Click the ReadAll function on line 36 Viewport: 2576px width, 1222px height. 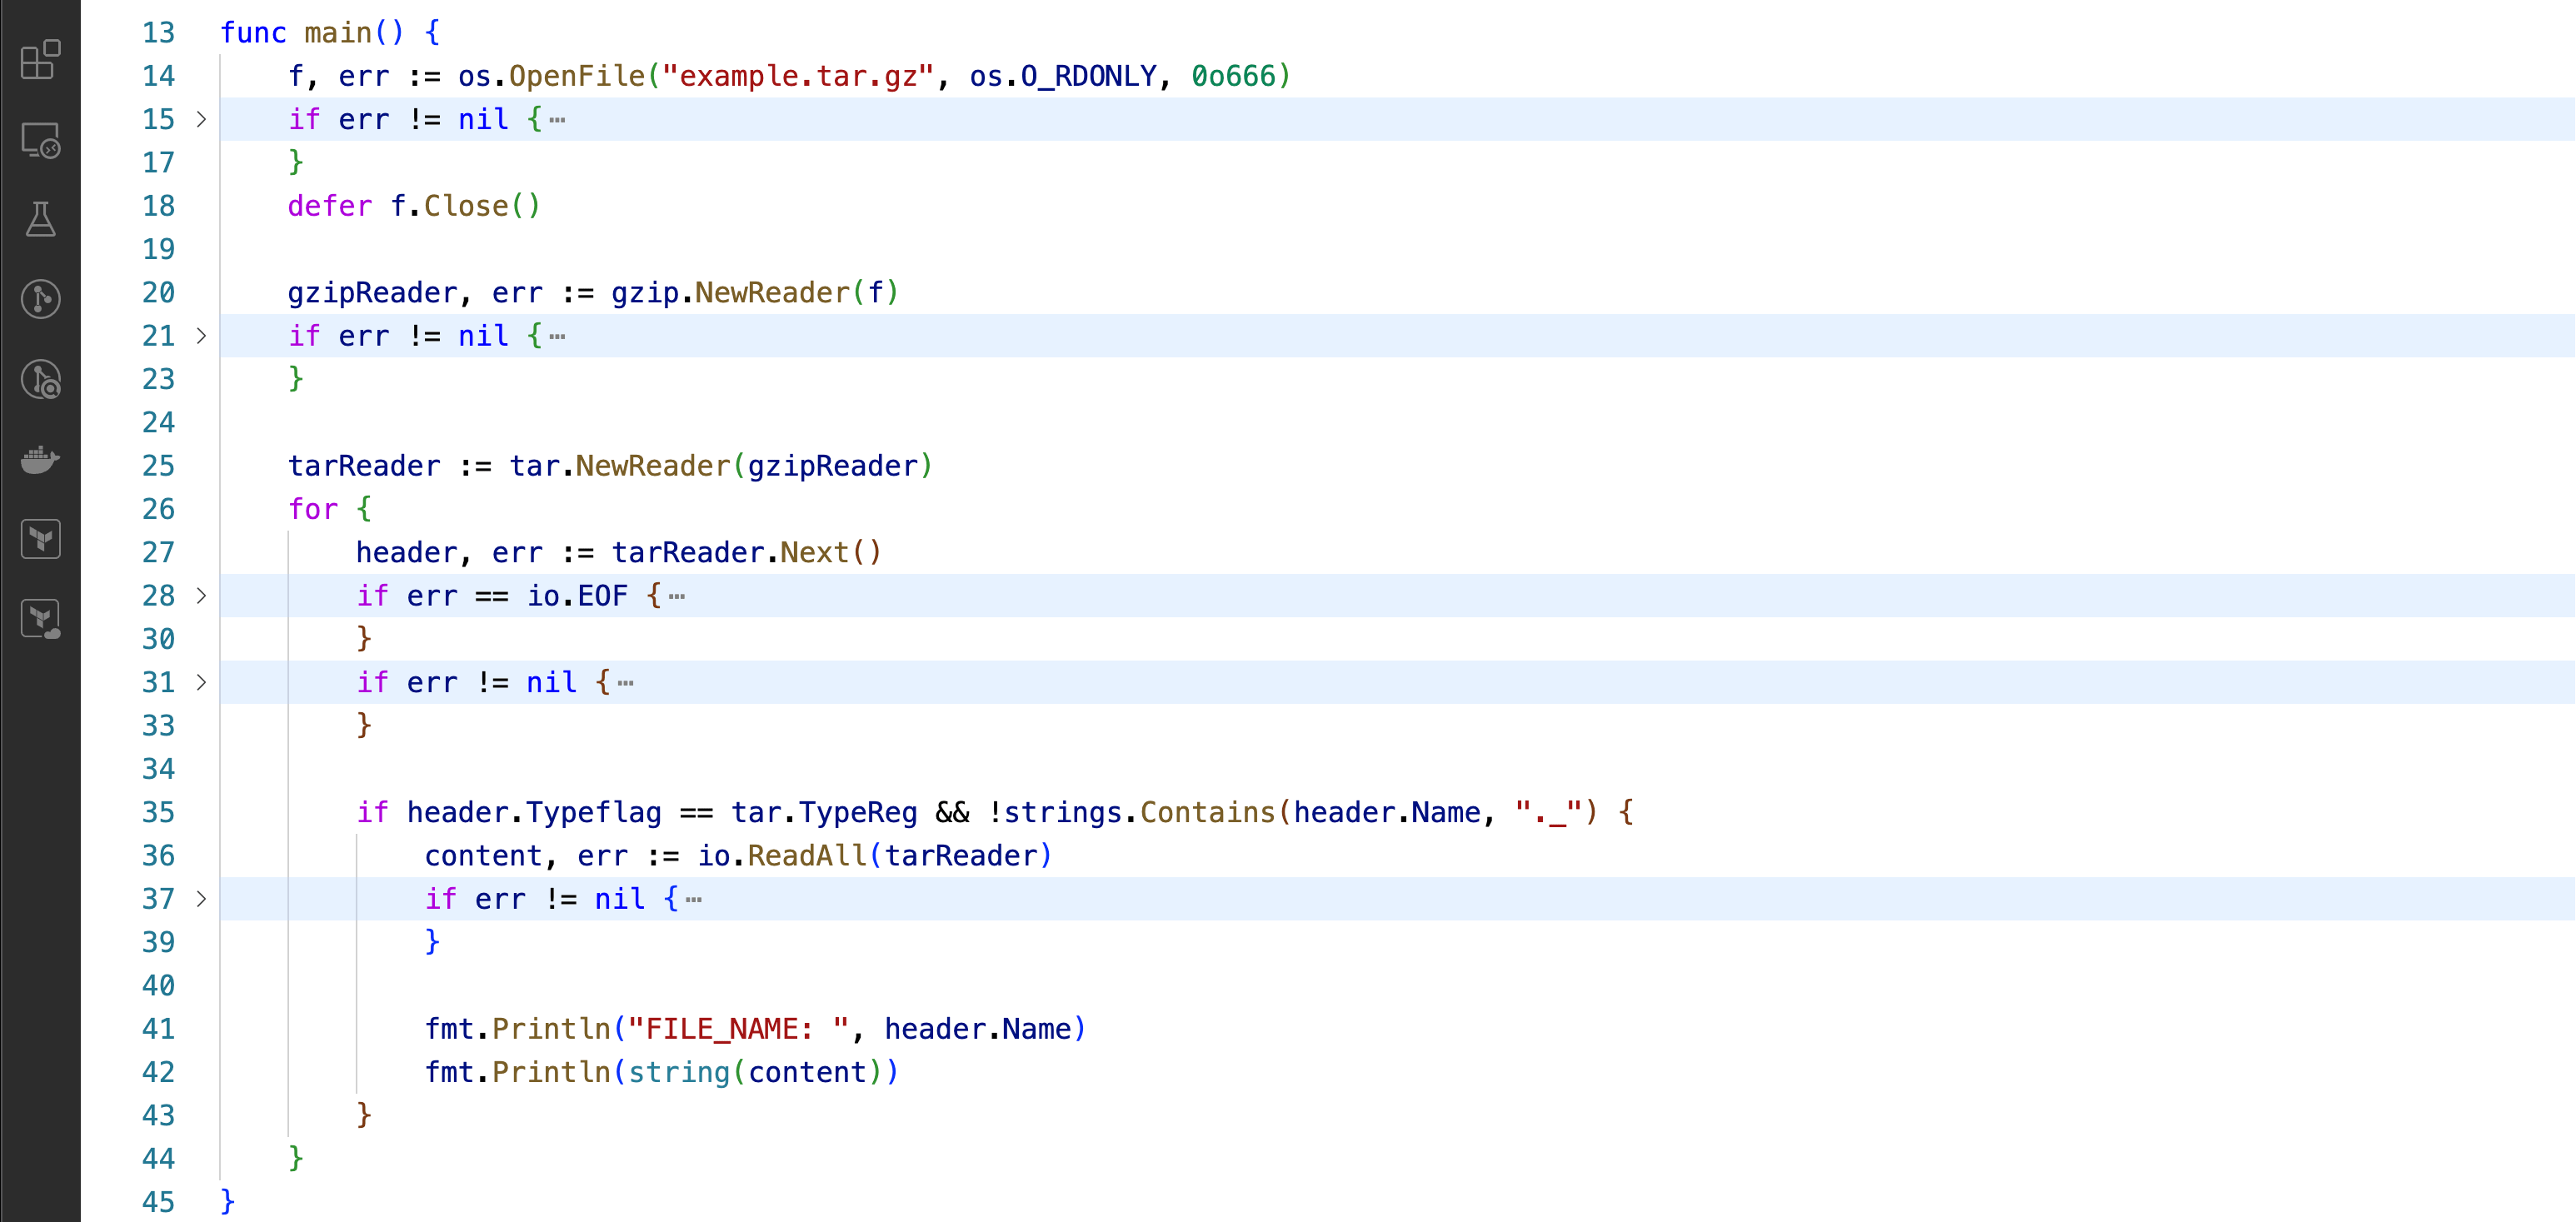pos(807,856)
